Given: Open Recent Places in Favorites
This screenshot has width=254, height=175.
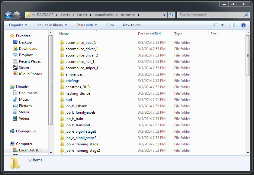Looking at the screenshot, I should click(x=30, y=61).
